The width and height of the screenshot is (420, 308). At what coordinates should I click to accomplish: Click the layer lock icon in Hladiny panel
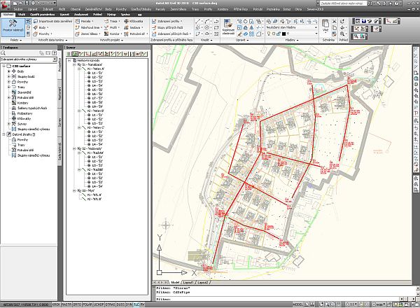pyautogui.click(x=279, y=34)
